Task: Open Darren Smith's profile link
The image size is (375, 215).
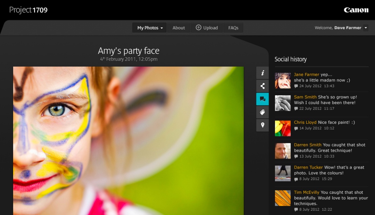Action: point(308,145)
